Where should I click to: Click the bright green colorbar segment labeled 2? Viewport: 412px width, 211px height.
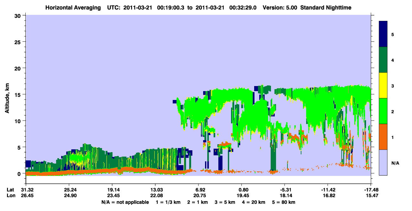(383, 111)
